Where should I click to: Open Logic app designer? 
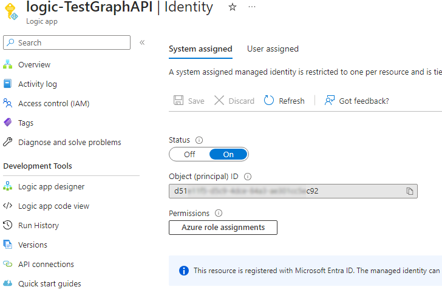[x=51, y=186]
